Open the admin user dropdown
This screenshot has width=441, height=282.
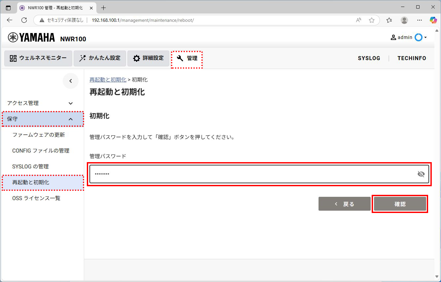tap(409, 37)
